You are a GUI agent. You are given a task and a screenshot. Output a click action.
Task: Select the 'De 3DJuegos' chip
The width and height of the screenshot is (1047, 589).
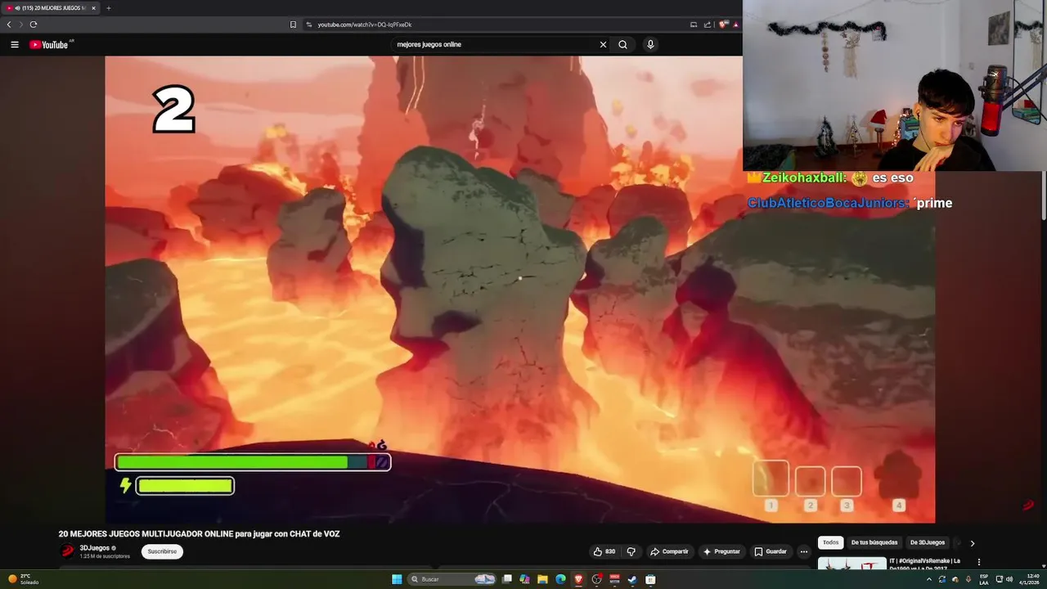tap(928, 542)
